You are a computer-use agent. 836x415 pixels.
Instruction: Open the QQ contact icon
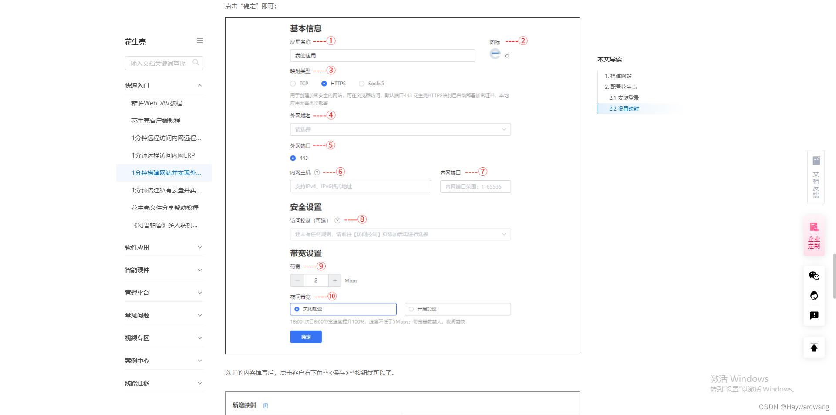[814, 296]
